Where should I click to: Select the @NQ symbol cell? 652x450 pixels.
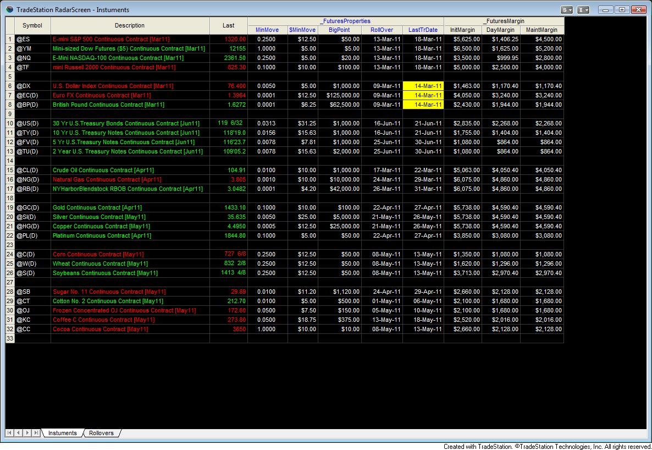tap(32, 58)
